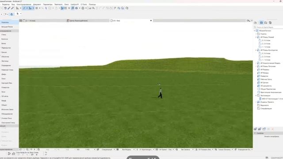Screen dimensions: 283x159
Task: Open the Параметры menu
Action: pos(48,4)
